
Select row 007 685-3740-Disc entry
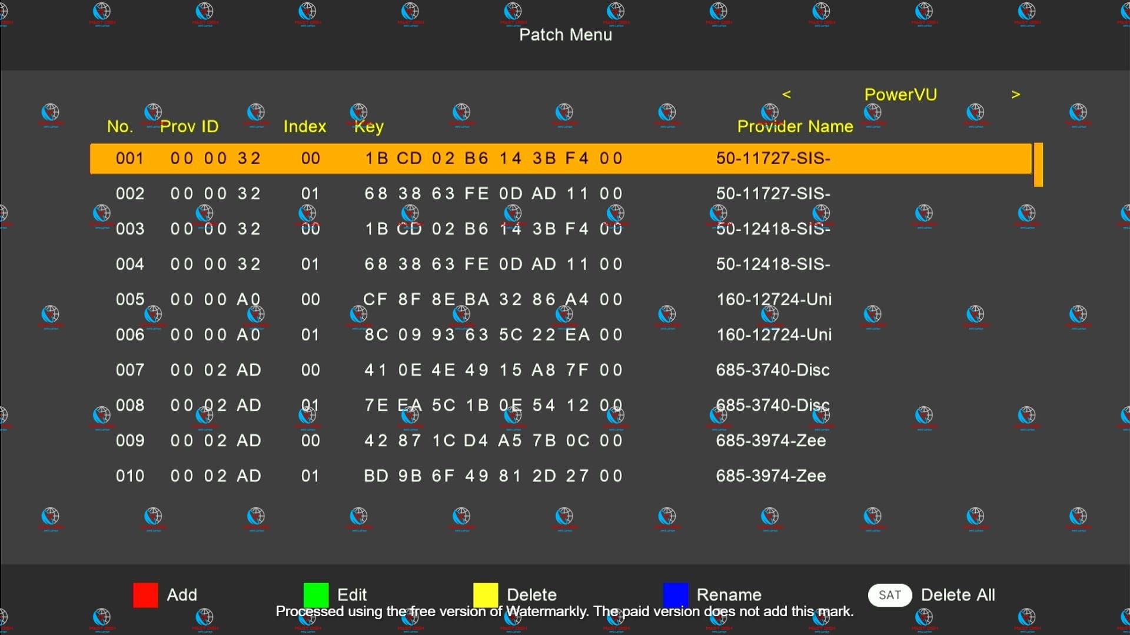click(x=559, y=370)
